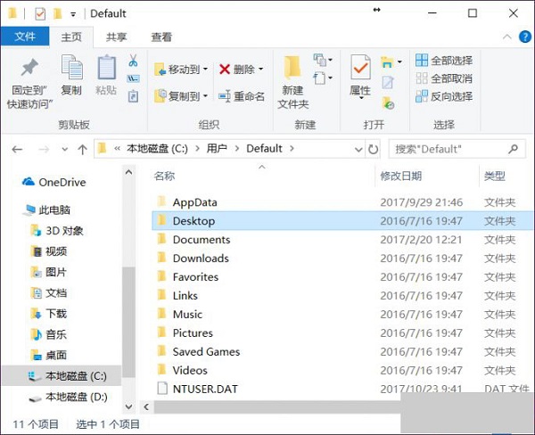Deselect everything with 全部取消
The width and height of the screenshot is (535, 435).
click(444, 78)
